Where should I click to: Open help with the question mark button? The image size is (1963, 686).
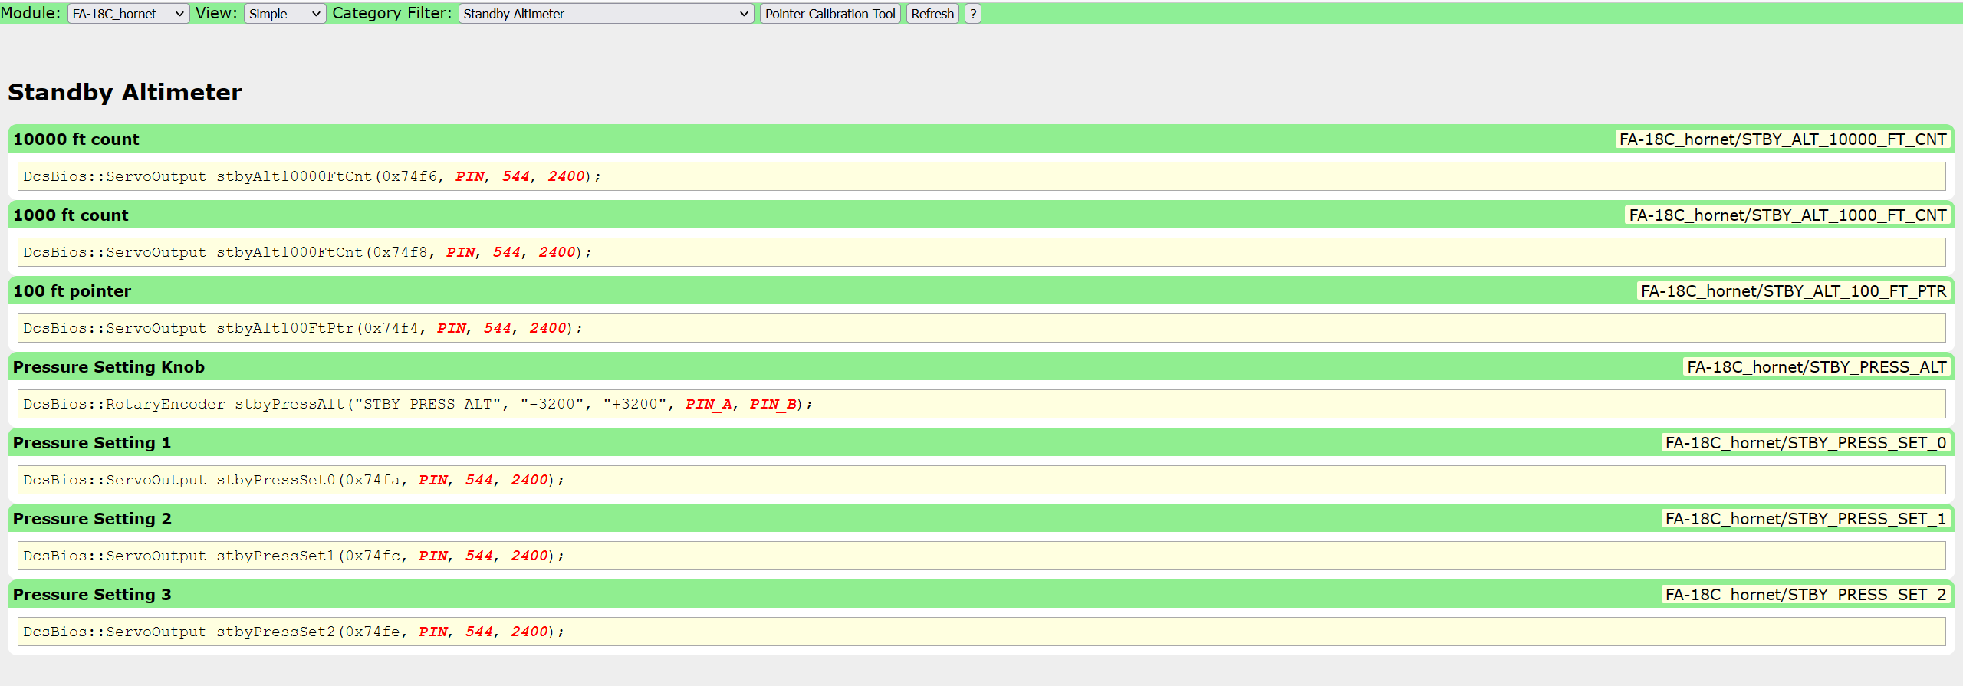pyautogui.click(x=972, y=14)
